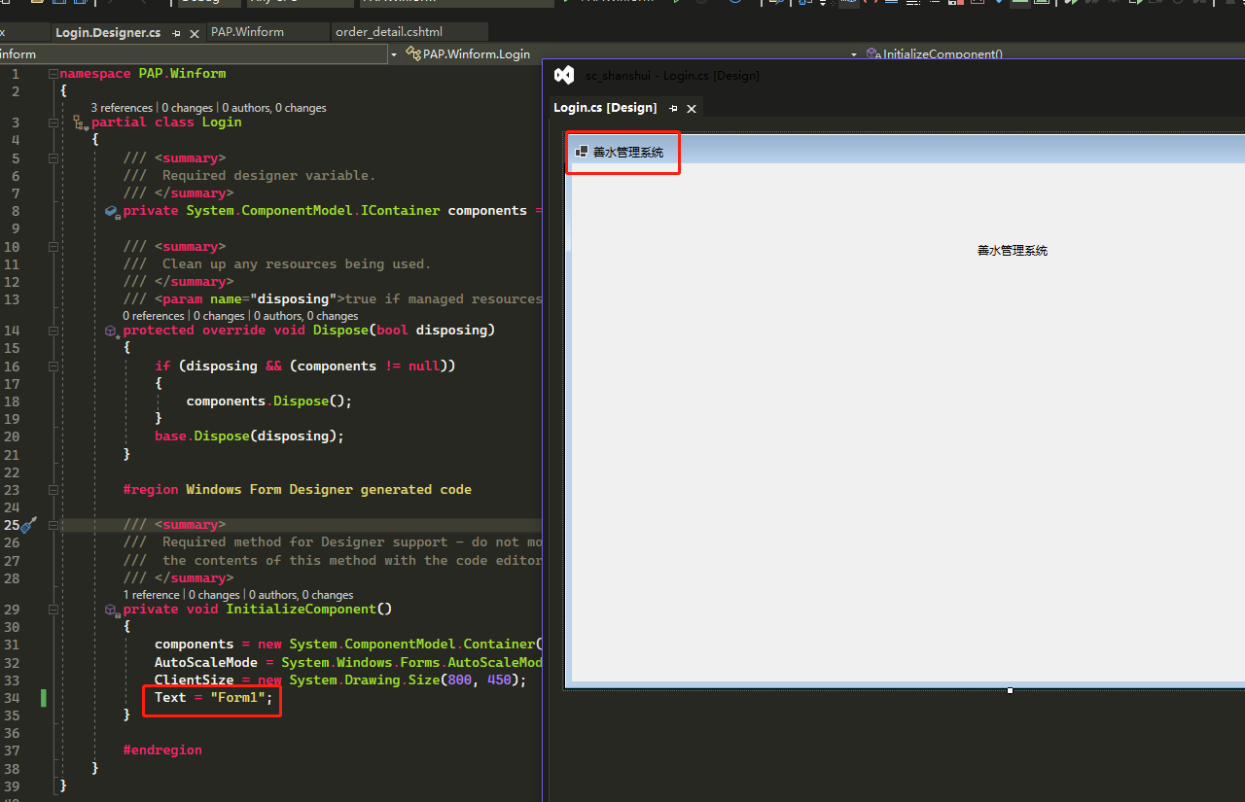Image resolution: width=1245 pixels, height=802 pixels.
Task: Pin the Login.Designer.cs tab
Action: (x=177, y=33)
